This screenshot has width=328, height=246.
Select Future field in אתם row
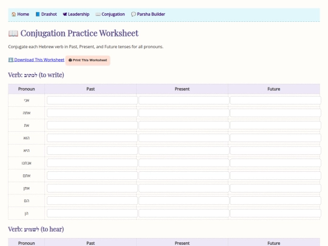(276, 176)
